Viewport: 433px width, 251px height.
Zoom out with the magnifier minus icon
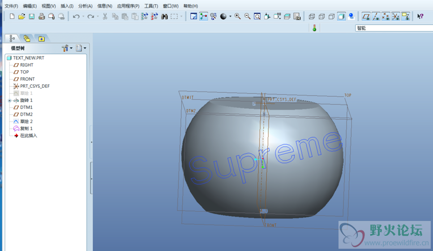click(248, 17)
